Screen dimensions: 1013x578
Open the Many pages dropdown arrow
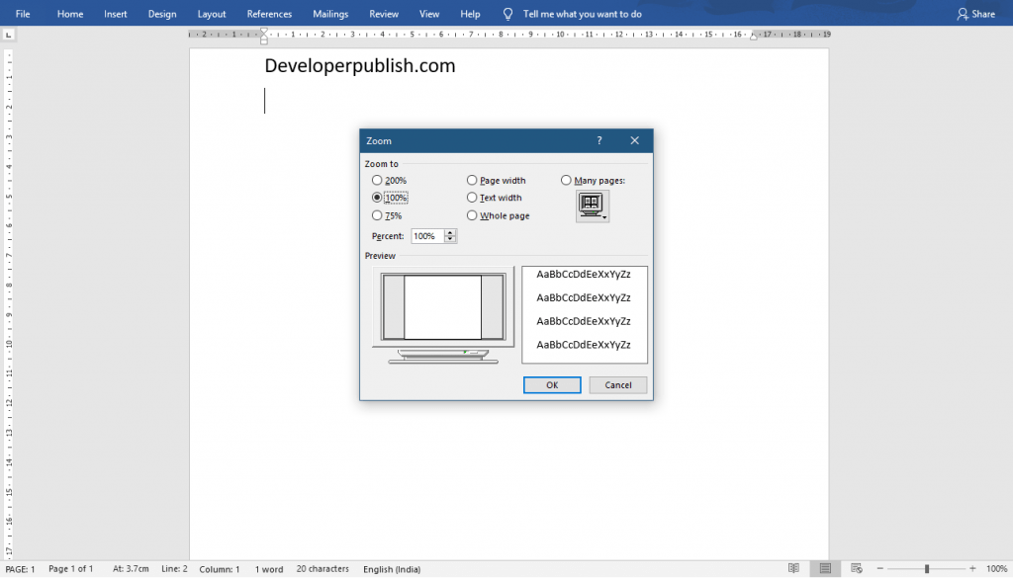coord(603,217)
